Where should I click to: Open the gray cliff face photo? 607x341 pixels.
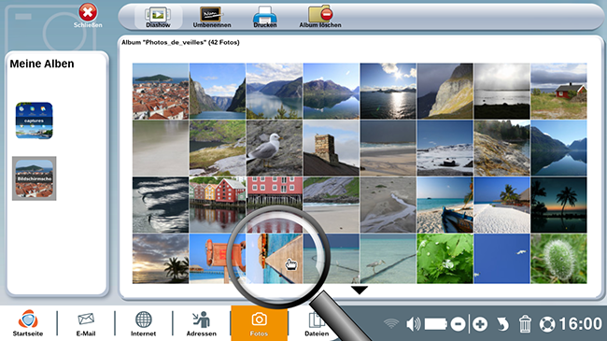tap(445, 92)
